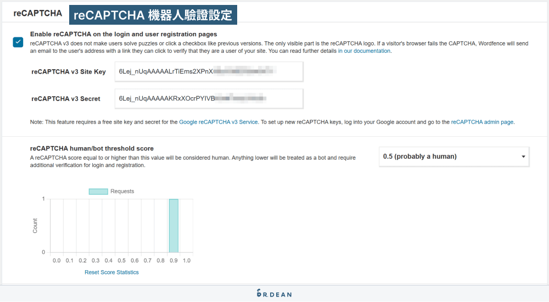
Task: Click the 'reCAPTCHA human/bot threshold score' heading
Action: [92, 149]
